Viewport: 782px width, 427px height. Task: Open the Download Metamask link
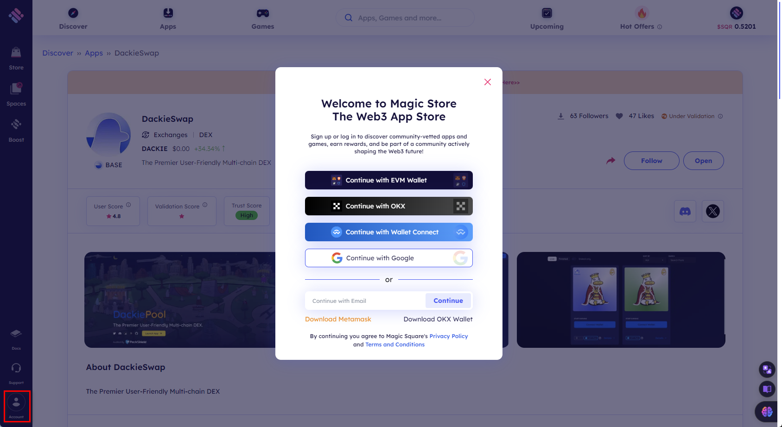[338, 319]
